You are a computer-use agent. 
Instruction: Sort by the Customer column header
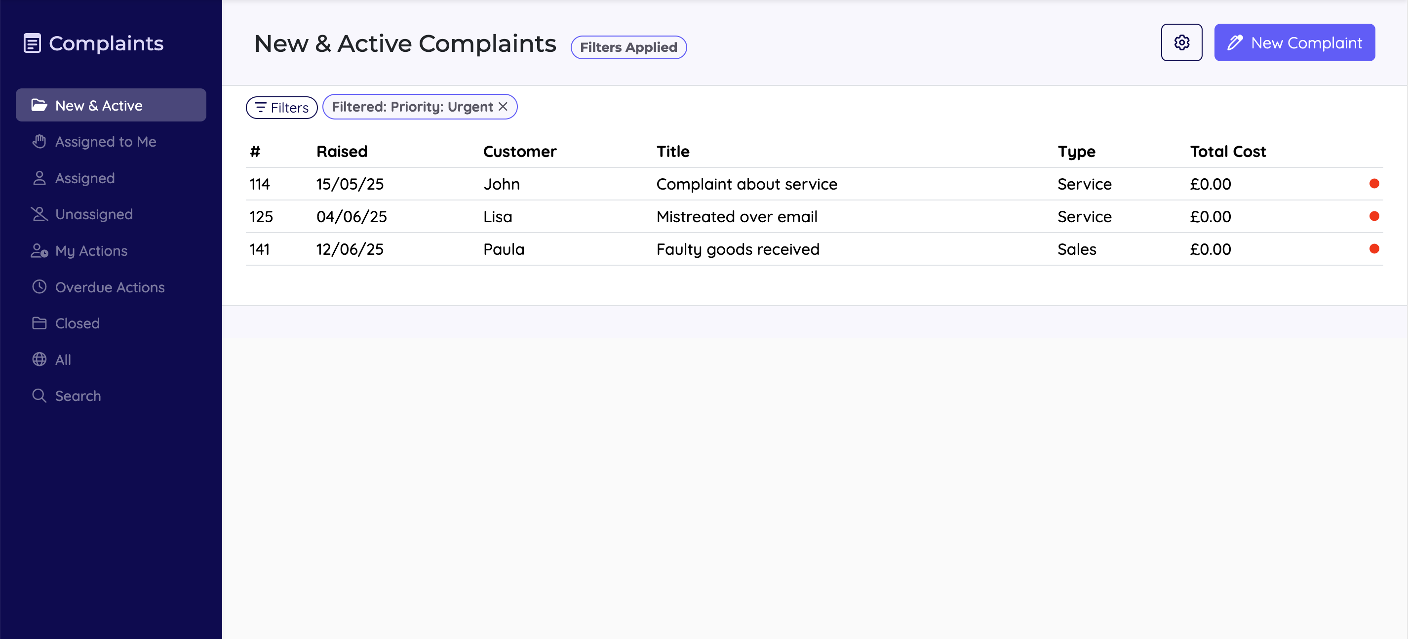tap(519, 152)
